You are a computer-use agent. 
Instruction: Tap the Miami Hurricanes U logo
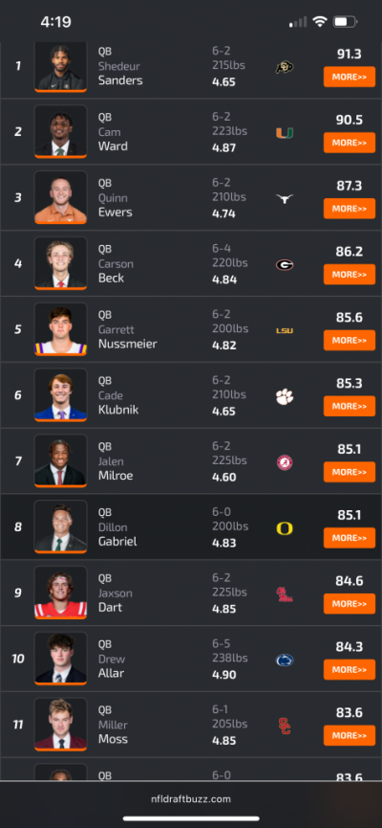[x=285, y=133]
